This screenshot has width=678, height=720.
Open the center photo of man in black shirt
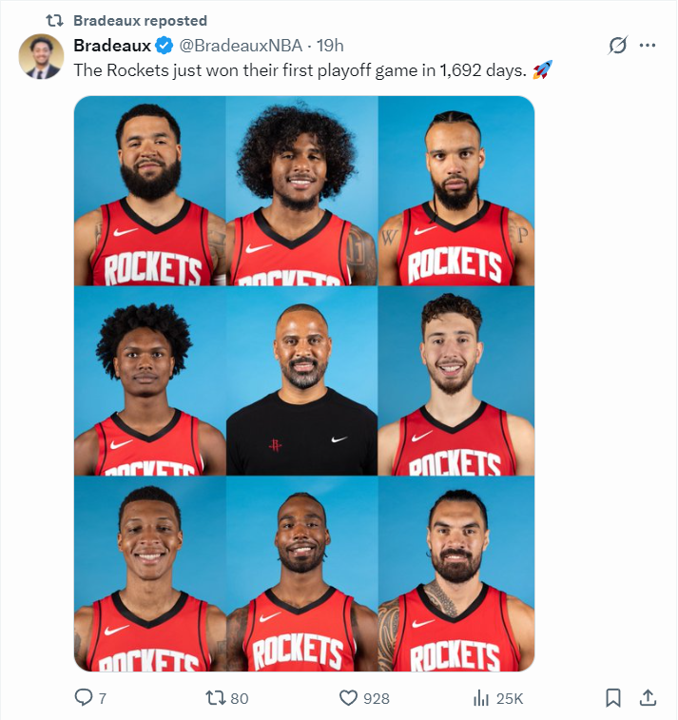click(x=302, y=380)
